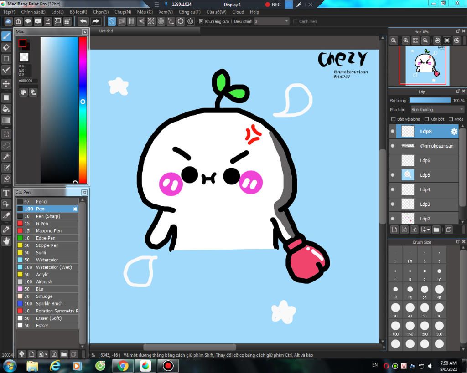Hide the Lớp5 layer

pos(393,175)
